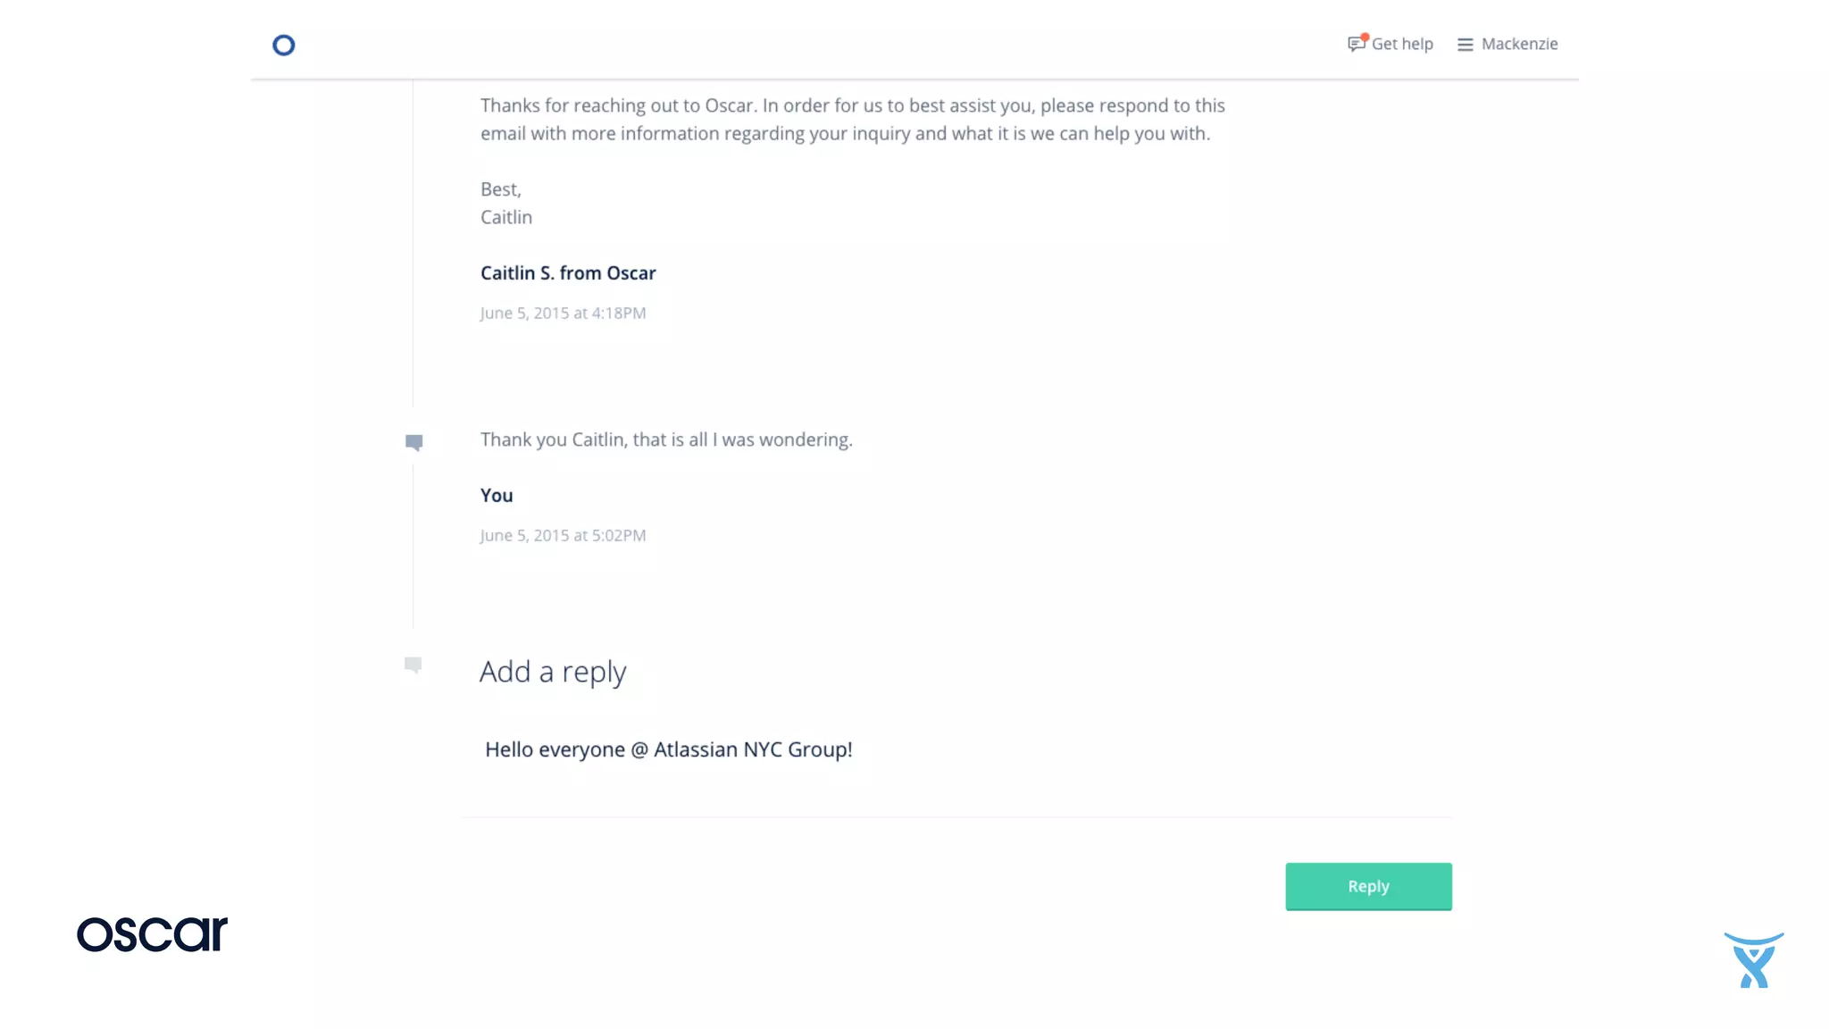Click the light speech bubble beside Add a reply
The height and width of the screenshot is (1029, 1829).
tap(413, 665)
